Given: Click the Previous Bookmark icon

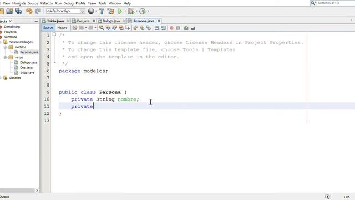Looking at the screenshot, I should (x=135, y=28).
